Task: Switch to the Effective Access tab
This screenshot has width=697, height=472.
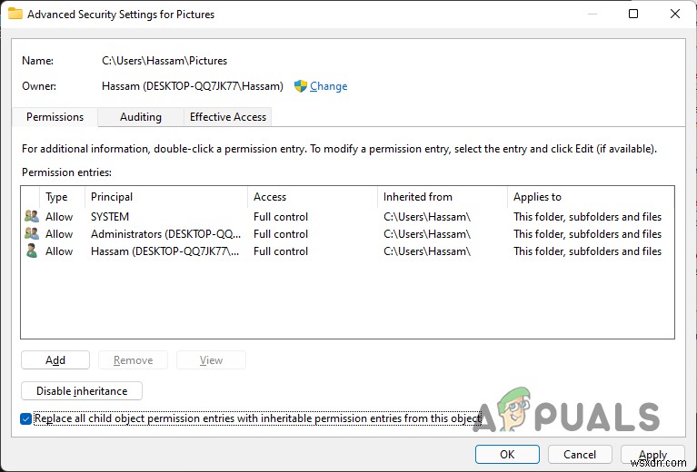Action: coord(227,117)
